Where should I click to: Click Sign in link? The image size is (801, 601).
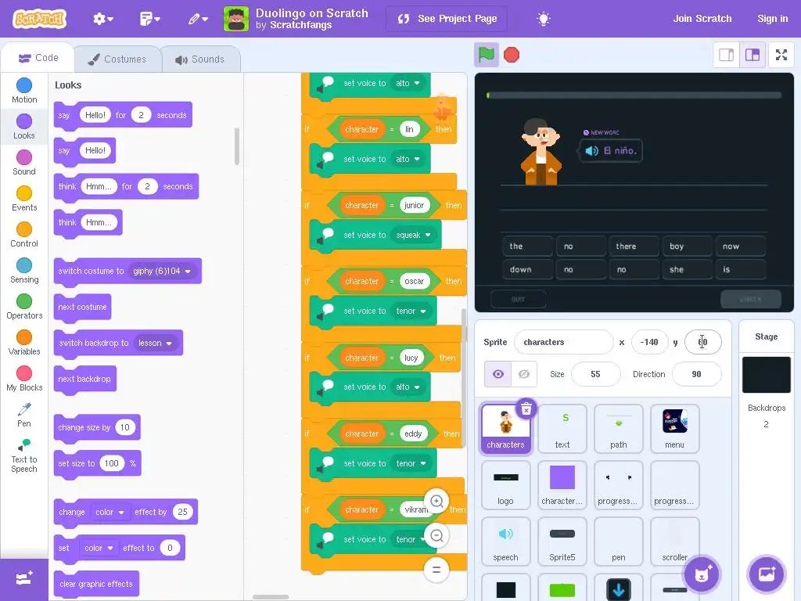coord(772,19)
